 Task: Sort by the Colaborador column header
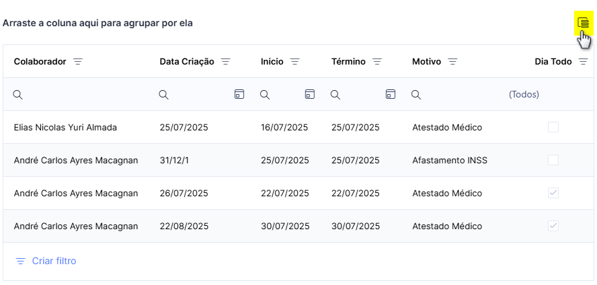[40, 62]
